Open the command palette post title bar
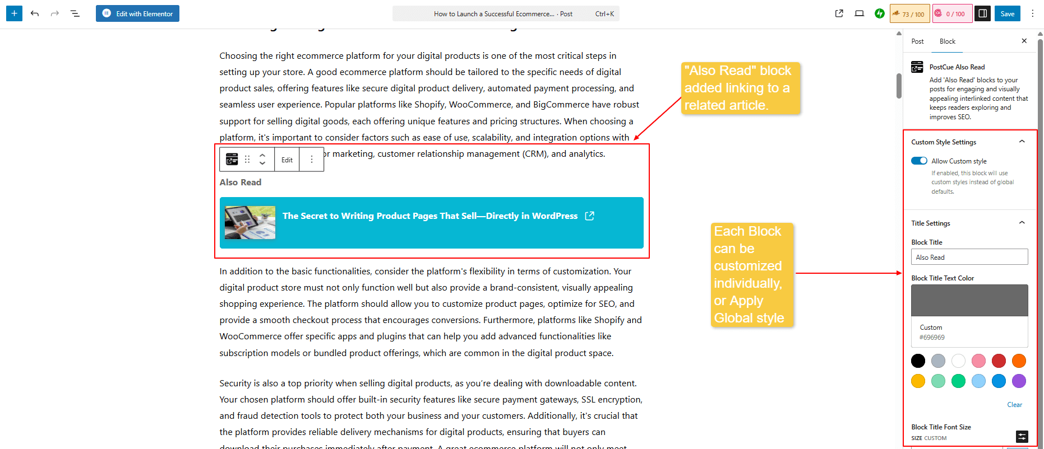This screenshot has height=449, width=1044. point(506,13)
